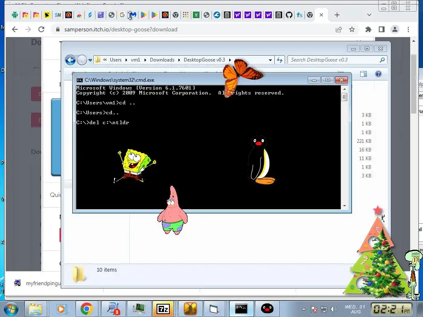Open Explorer help question mark icon
The image size is (423, 317).
(378, 74)
